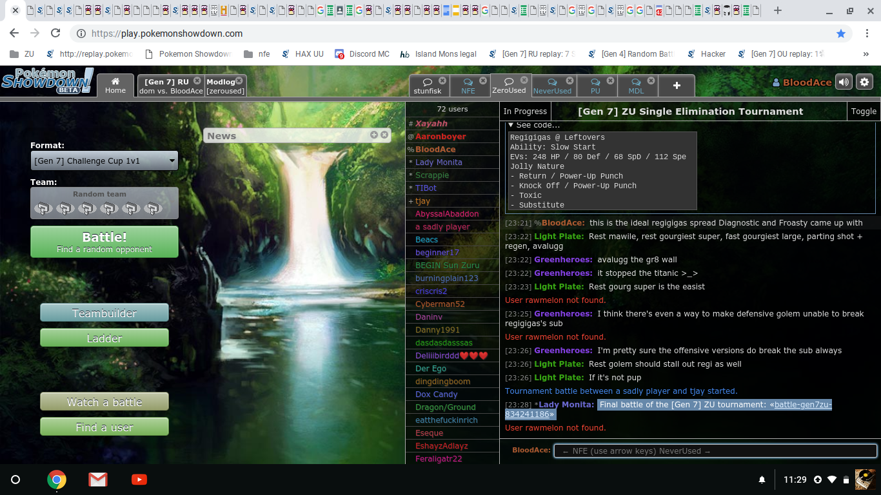Image resolution: width=881 pixels, height=495 pixels.
Task: Close the NeverUsed room tab
Action: [x=569, y=81]
